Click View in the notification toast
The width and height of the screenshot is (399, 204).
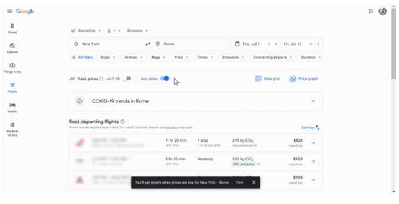click(x=239, y=182)
